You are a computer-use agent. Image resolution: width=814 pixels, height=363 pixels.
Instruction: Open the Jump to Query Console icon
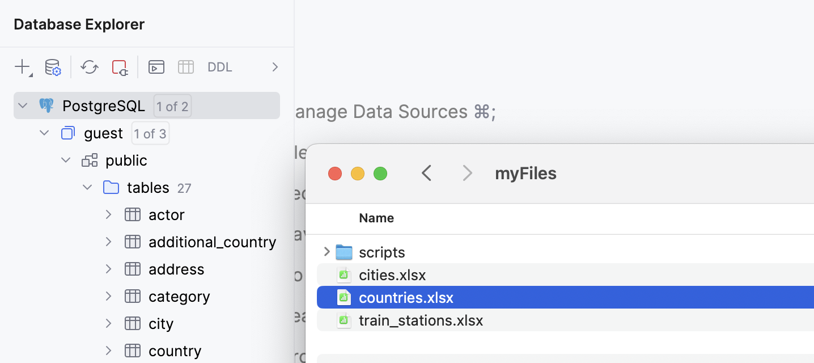click(x=156, y=67)
